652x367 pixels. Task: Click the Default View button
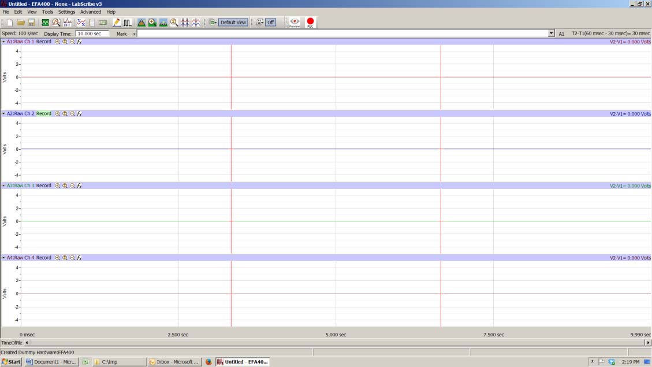(x=233, y=22)
